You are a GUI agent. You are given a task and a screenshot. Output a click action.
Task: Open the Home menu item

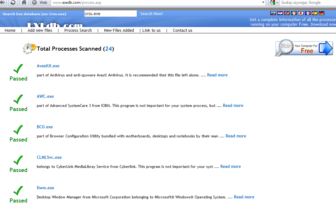10,30
